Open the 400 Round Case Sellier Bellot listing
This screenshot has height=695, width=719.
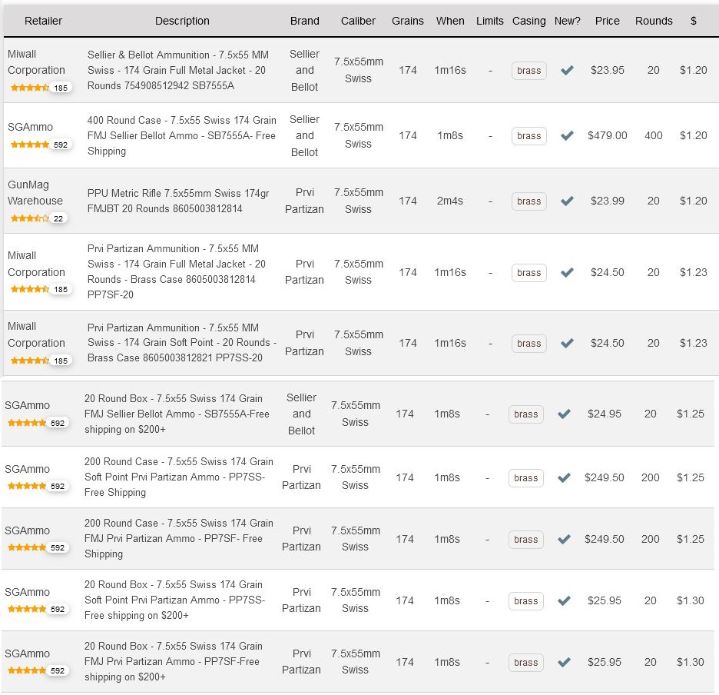181,135
